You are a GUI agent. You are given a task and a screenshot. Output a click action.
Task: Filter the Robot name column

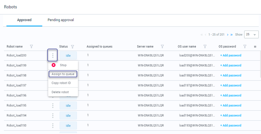pos(31,46)
